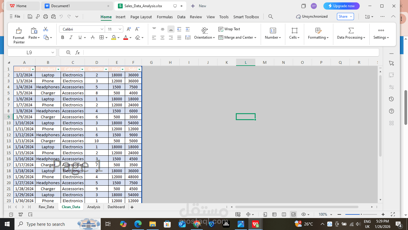The height and width of the screenshot is (230, 408).
Task: Click the Save icon in quick access toolbar
Action: [30, 17]
